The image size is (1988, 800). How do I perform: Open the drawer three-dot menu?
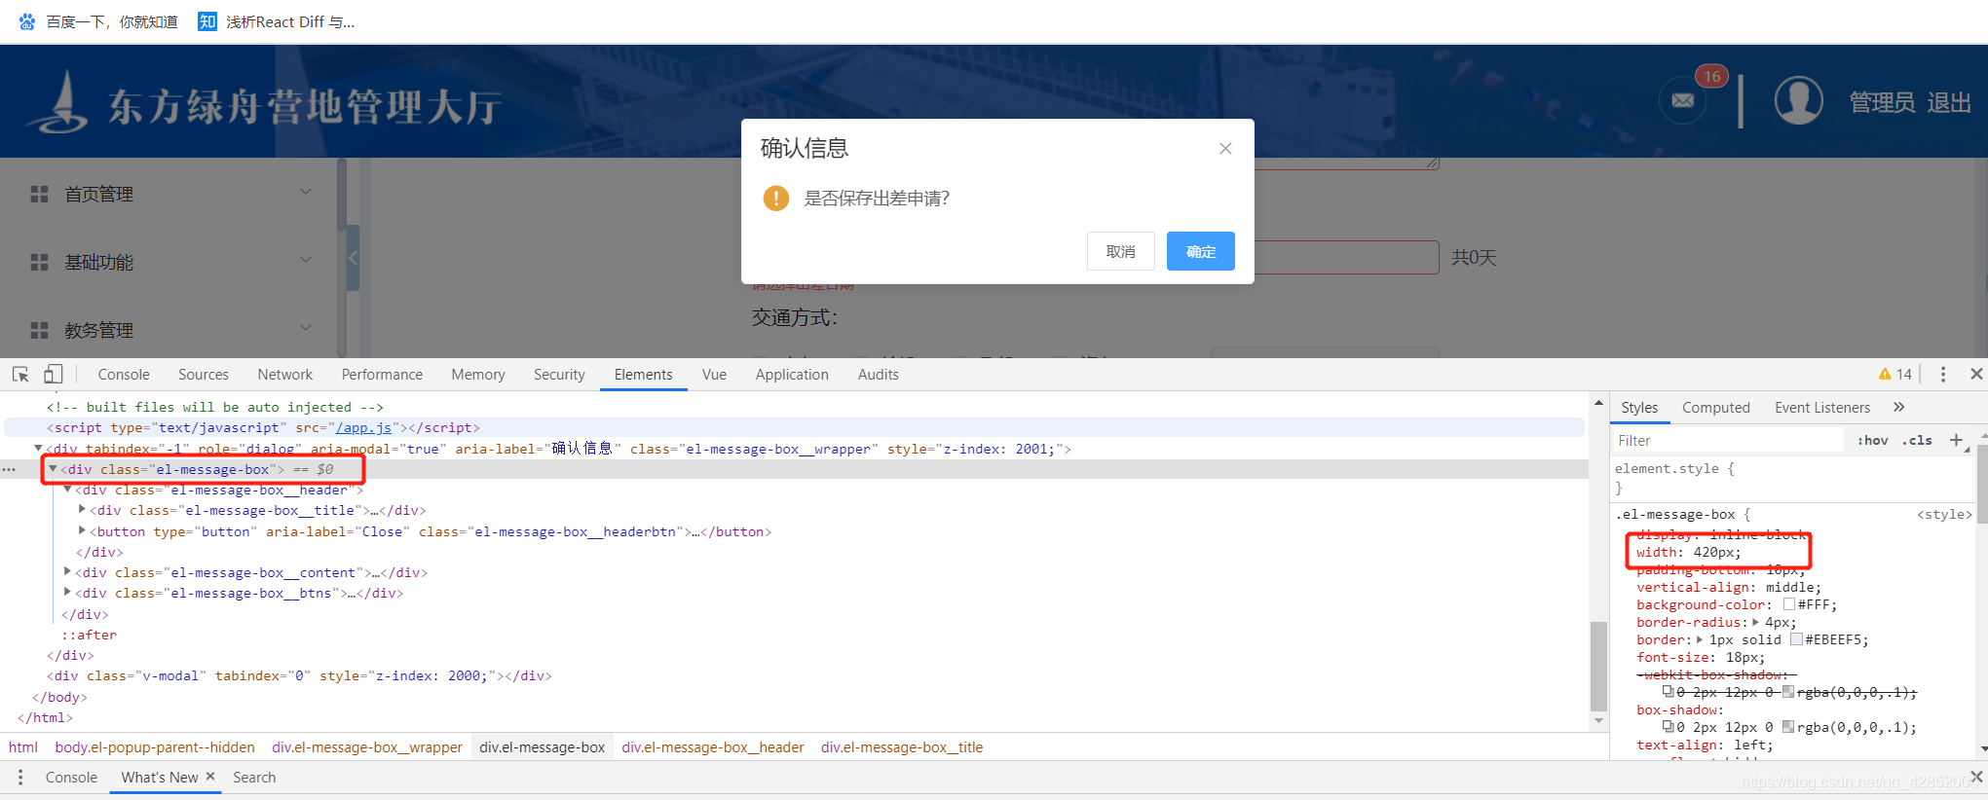[20, 777]
